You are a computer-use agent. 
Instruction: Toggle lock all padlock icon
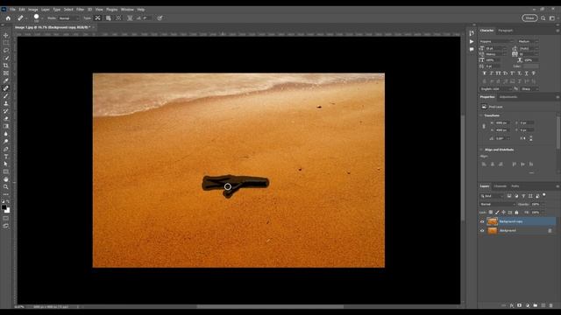pos(516,213)
